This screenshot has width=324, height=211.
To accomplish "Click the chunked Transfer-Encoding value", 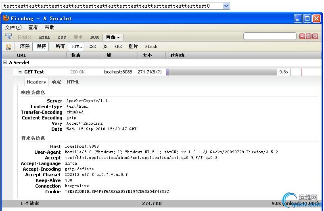I will (x=75, y=112).
